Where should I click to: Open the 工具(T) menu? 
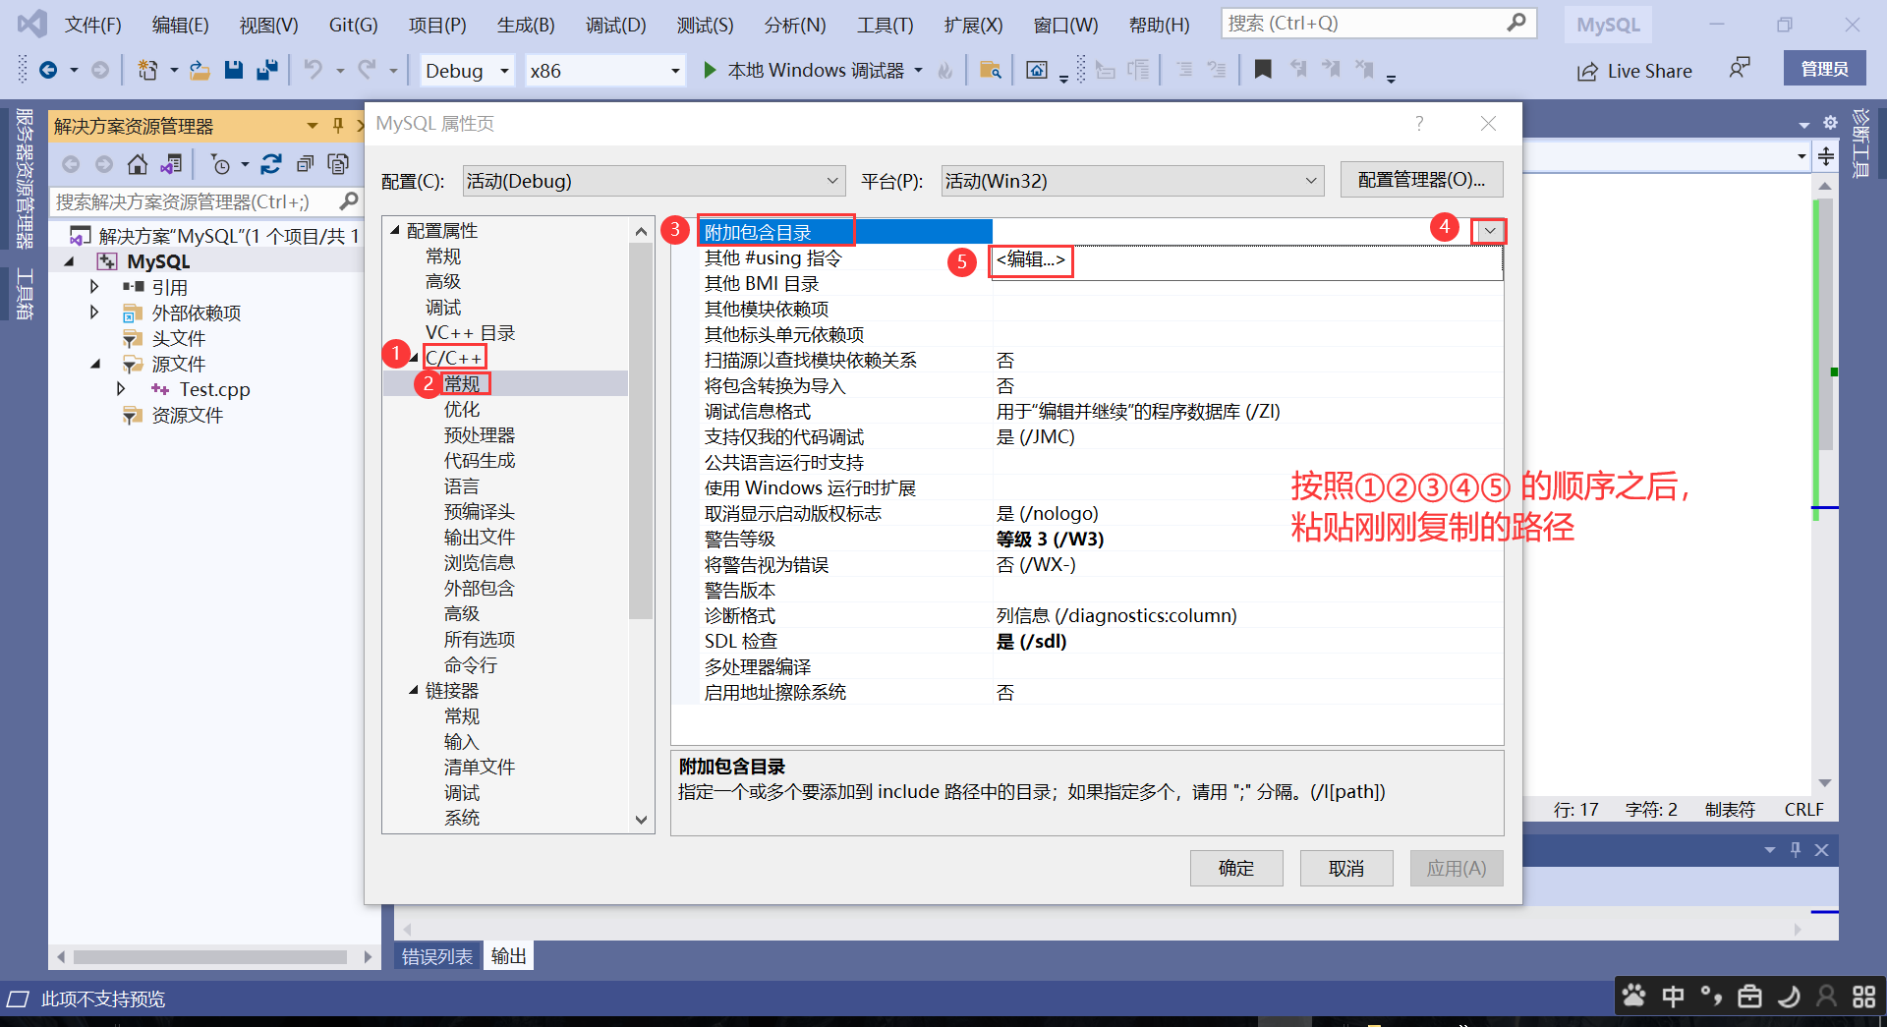pos(885,25)
